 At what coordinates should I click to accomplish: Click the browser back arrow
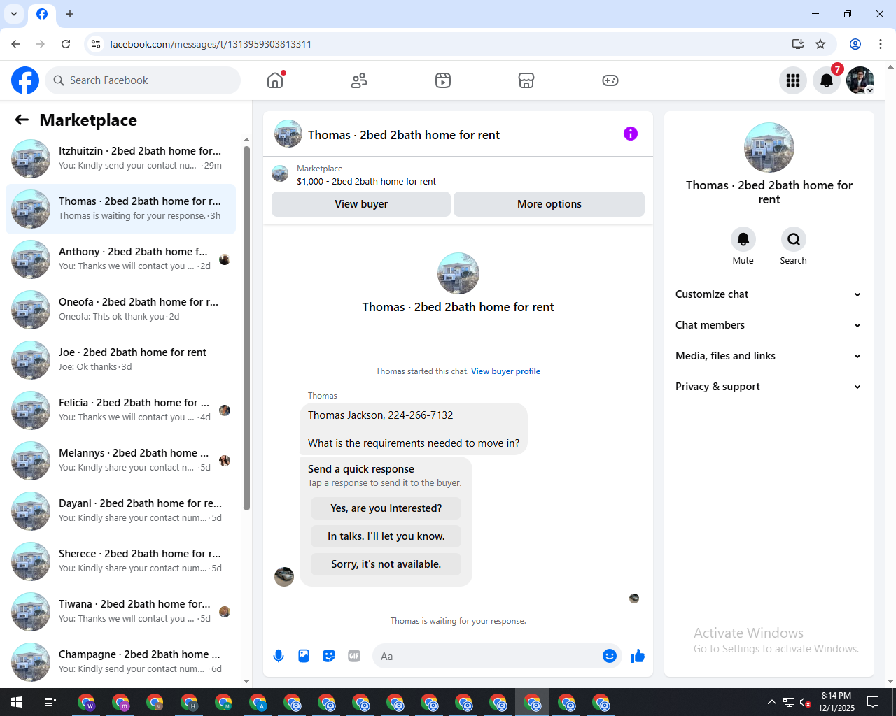(x=15, y=44)
